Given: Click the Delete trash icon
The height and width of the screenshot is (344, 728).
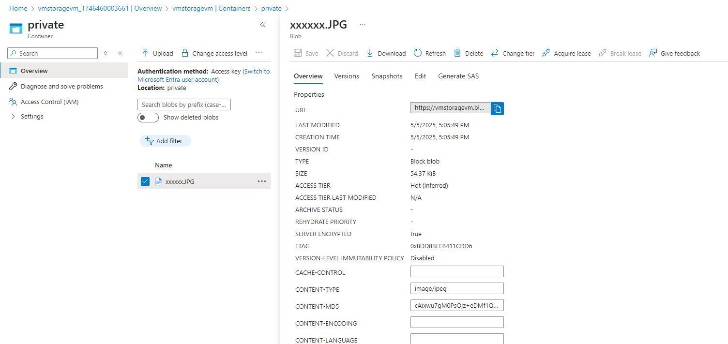Looking at the screenshot, I should pos(457,53).
